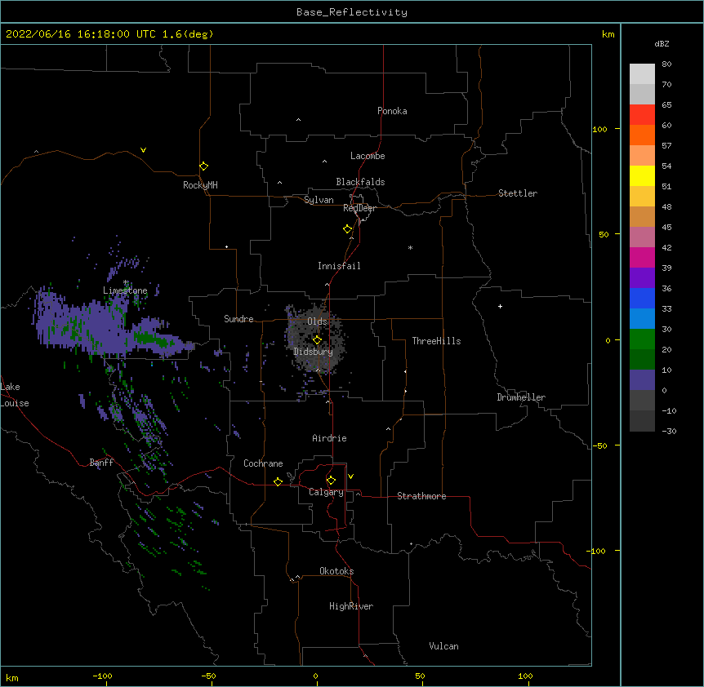Click the Okotoks town label

pyautogui.click(x=336, y=571)
